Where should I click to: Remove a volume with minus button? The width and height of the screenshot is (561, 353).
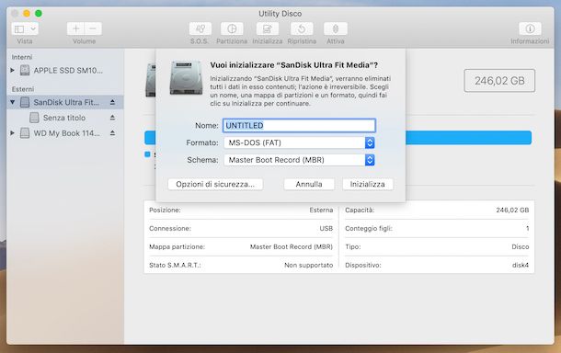click(93, 28)
